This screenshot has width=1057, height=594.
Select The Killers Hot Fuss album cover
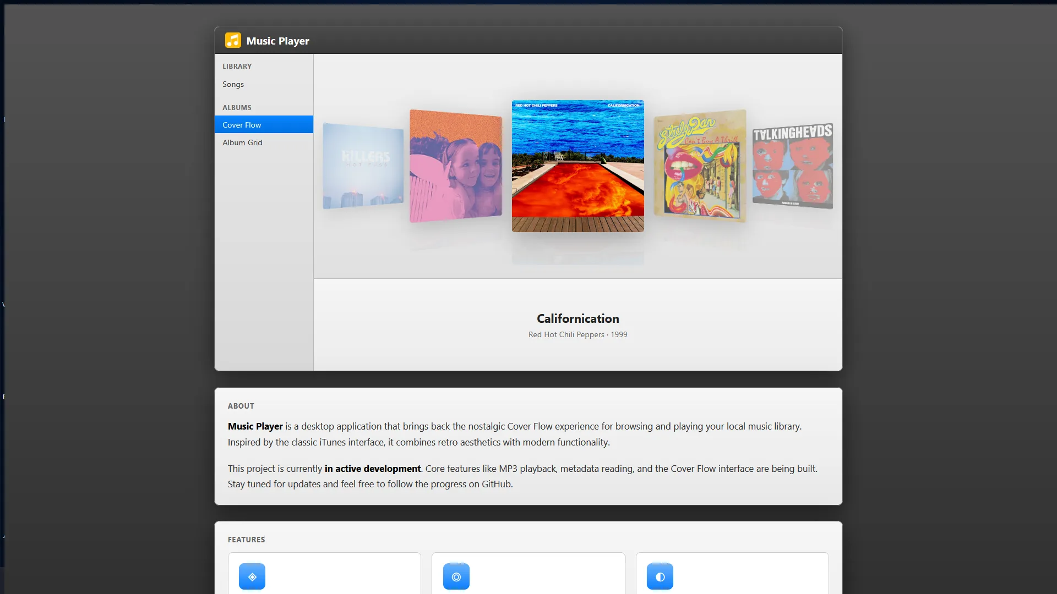[x=363, y=166]
